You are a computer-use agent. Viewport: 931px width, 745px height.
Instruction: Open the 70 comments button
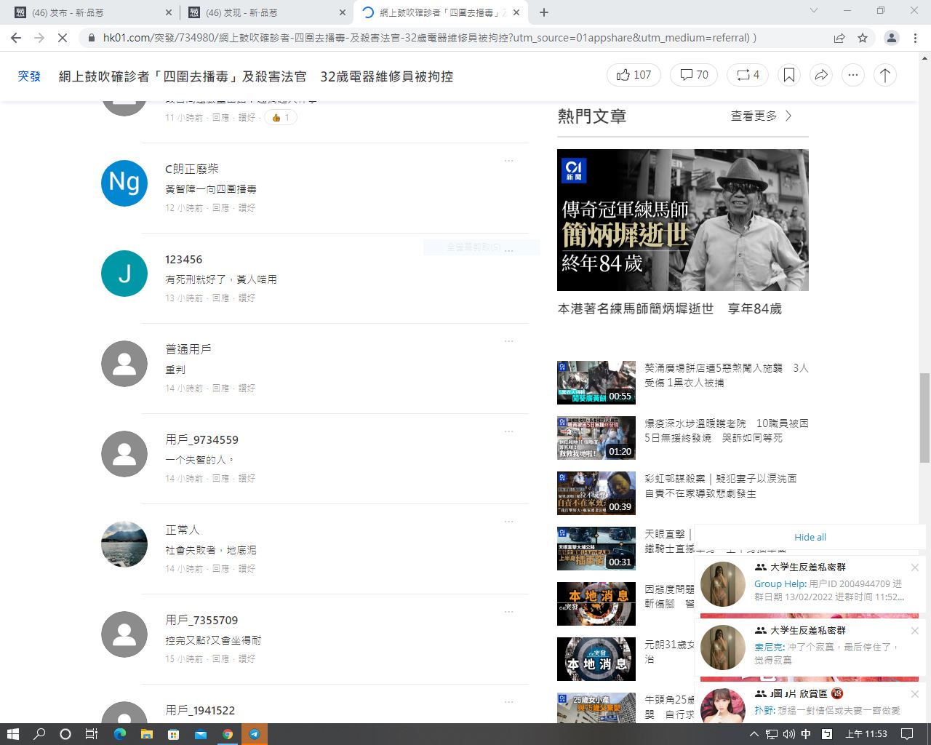tap(694, 75)
